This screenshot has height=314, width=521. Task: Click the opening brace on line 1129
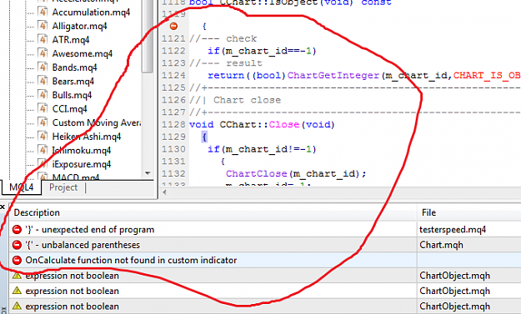[204, 137]
